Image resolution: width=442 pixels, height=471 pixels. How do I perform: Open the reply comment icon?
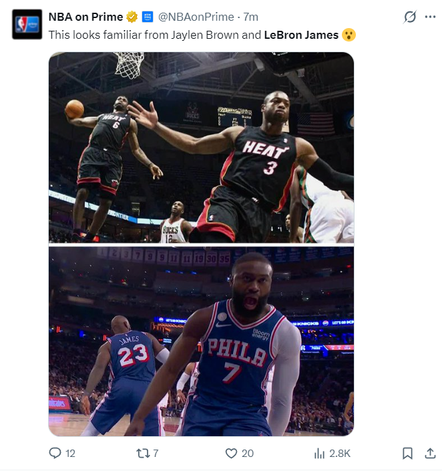point(55,453)
